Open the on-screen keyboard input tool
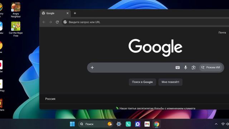This screenshot has width=229, height=129. pyautogui.click(x=177, y=67)
